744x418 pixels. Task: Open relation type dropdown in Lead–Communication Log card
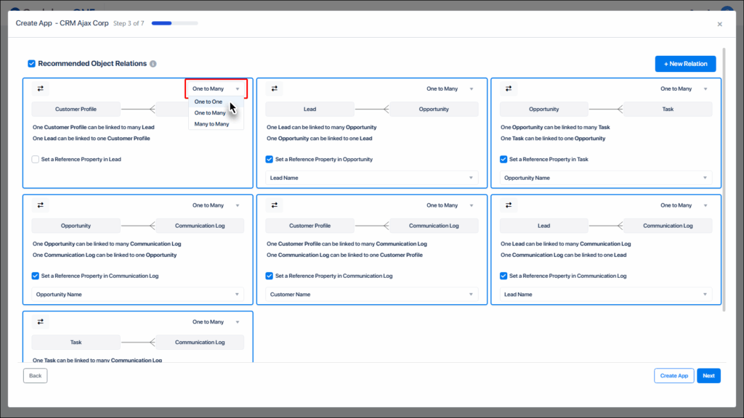point(684,205)
